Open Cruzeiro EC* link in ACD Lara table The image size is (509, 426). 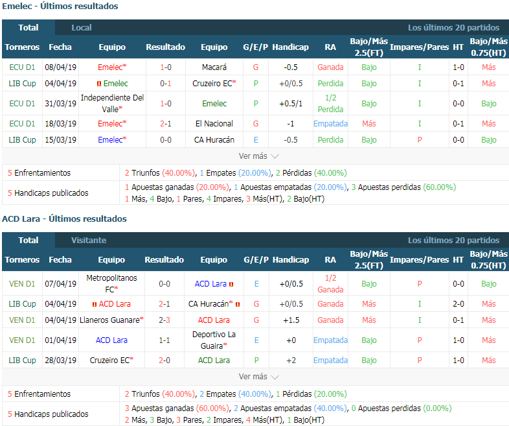[x=111, y=361]
